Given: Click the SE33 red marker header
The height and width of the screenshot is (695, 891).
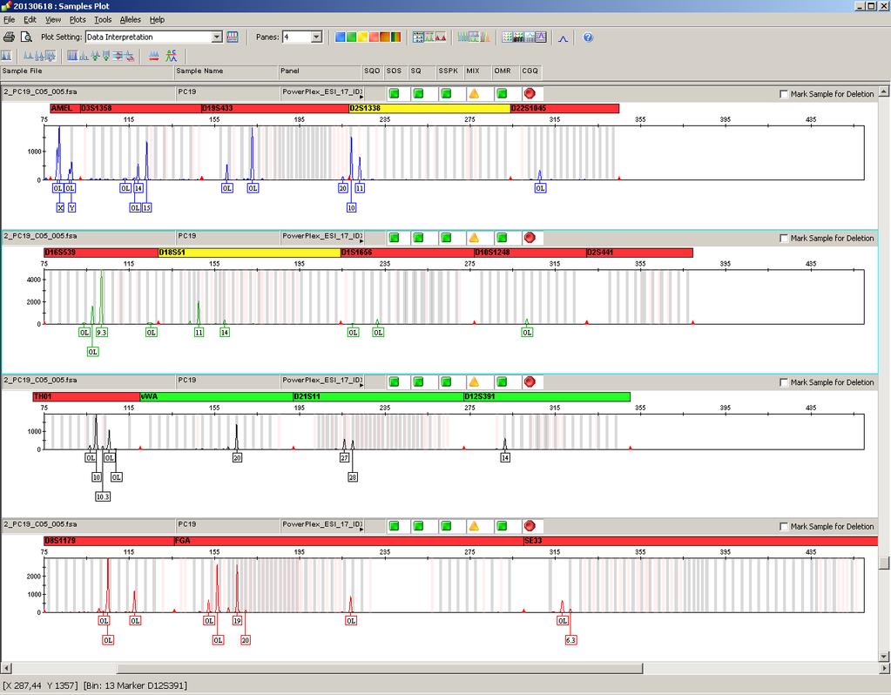Looking at the screenshot, I should pos(700,541).
